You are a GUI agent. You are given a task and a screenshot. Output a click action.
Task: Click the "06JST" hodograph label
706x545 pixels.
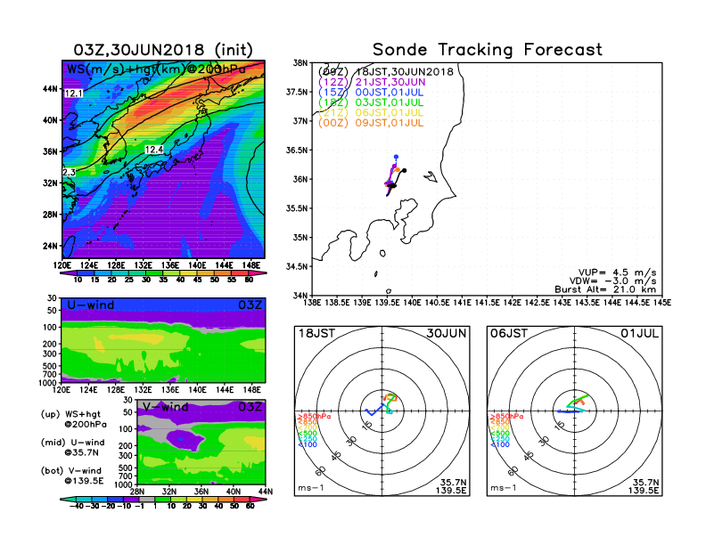[509, 333]
